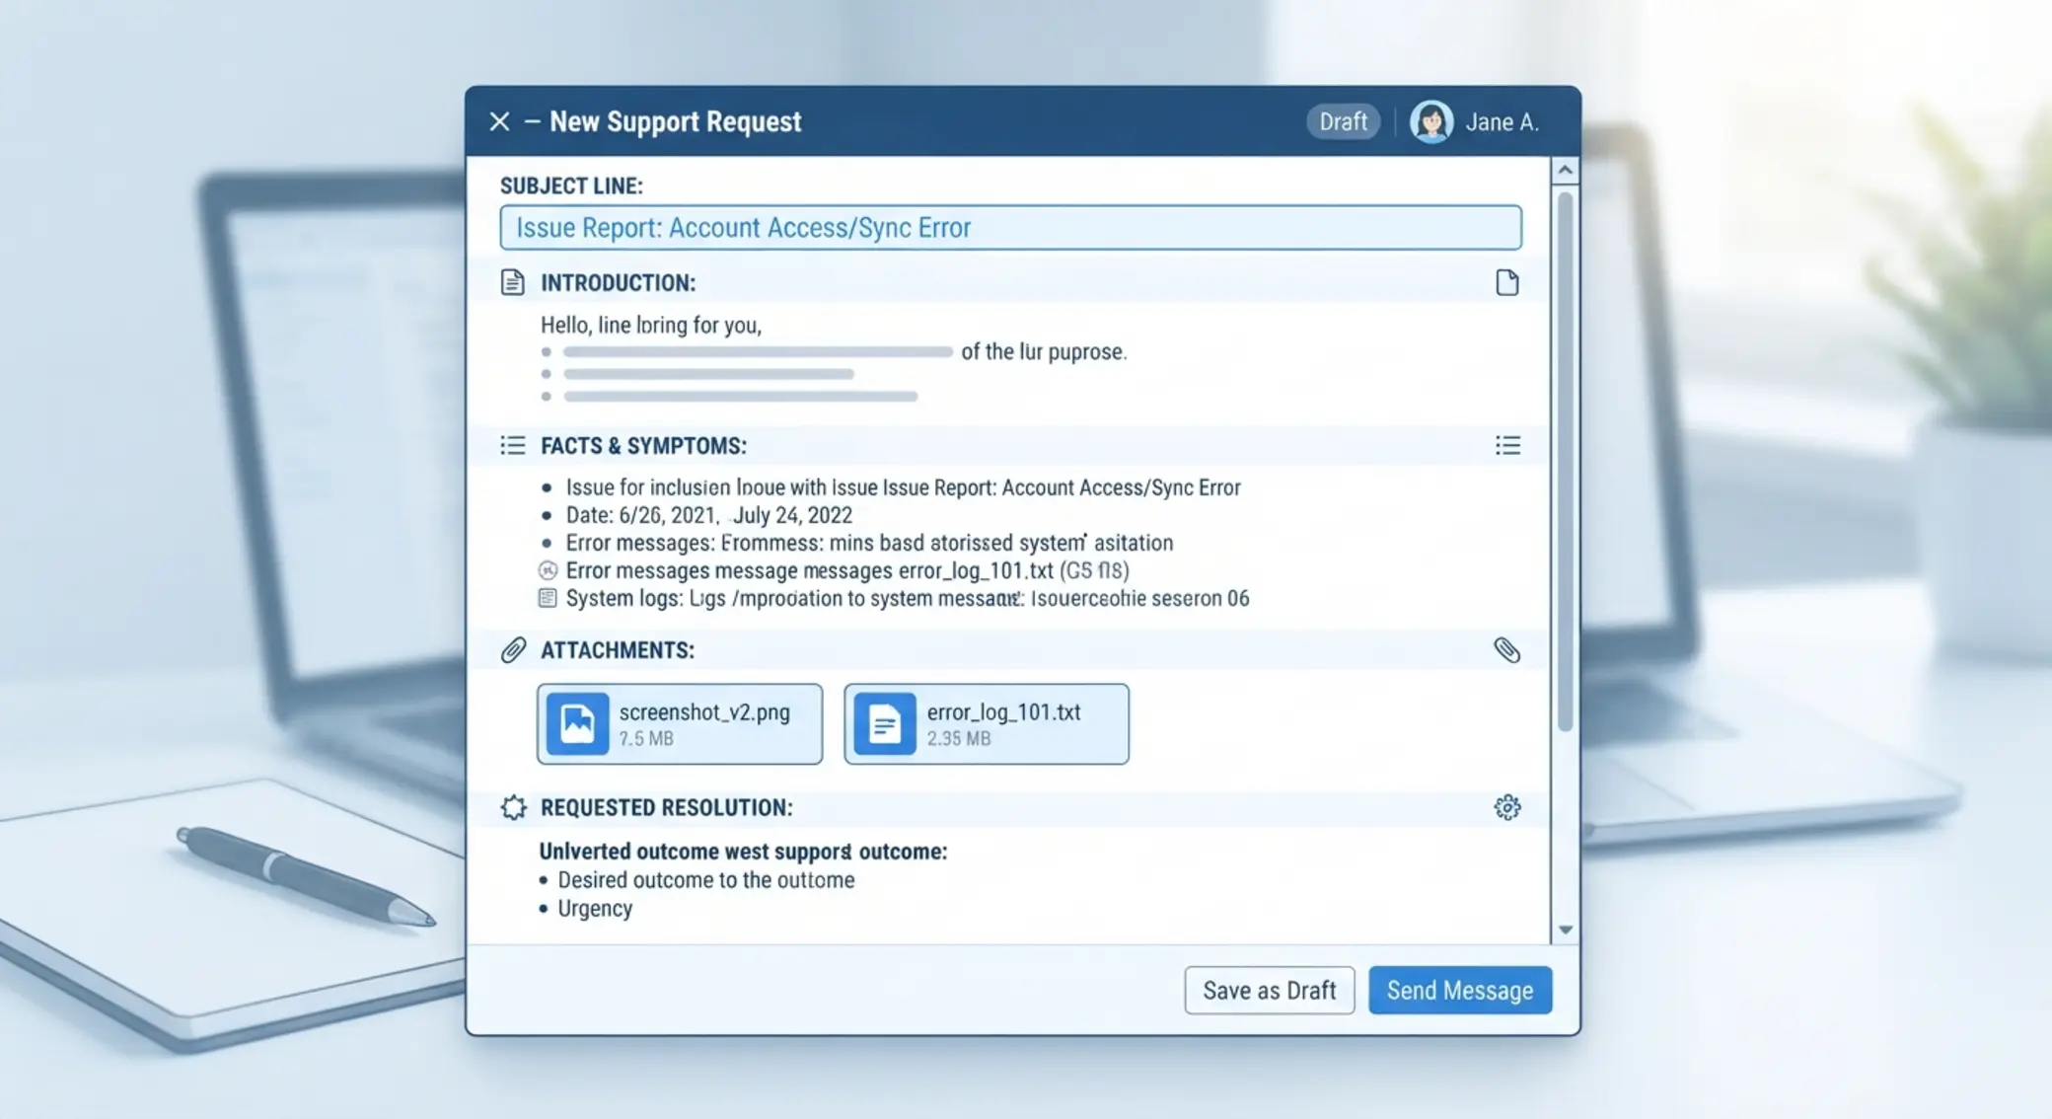This screenshot has height=1119, width=2052.
Task: Click the list icon left of Facts & Symptoms
Action: tap(512, 445)
